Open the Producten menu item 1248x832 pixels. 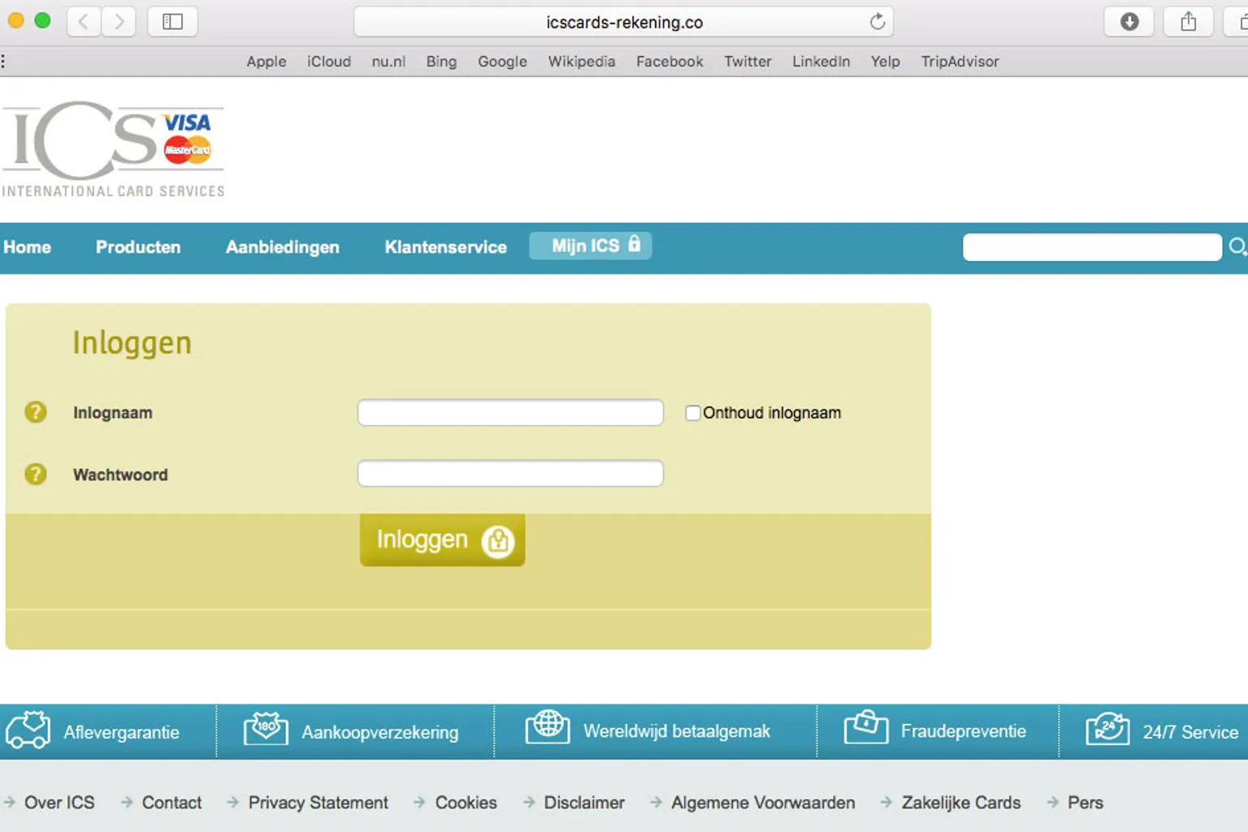(x=138, y=247)
